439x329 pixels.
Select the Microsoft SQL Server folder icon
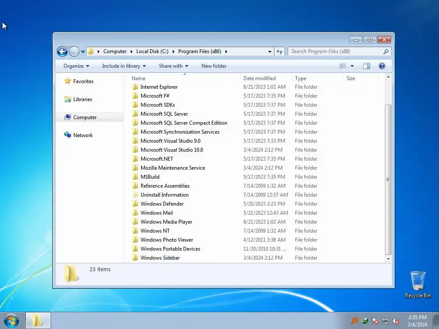pyautogui.click(x=135, y=114)
